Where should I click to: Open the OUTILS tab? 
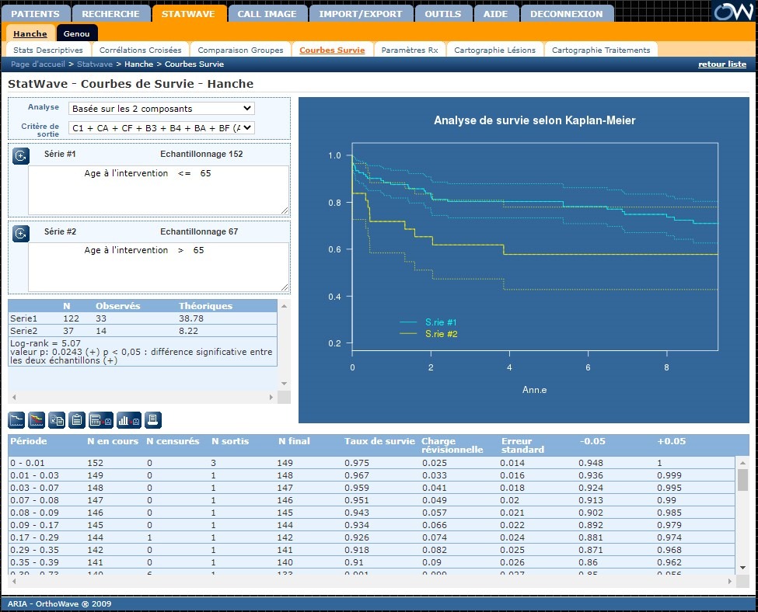(x=443, y=14)
